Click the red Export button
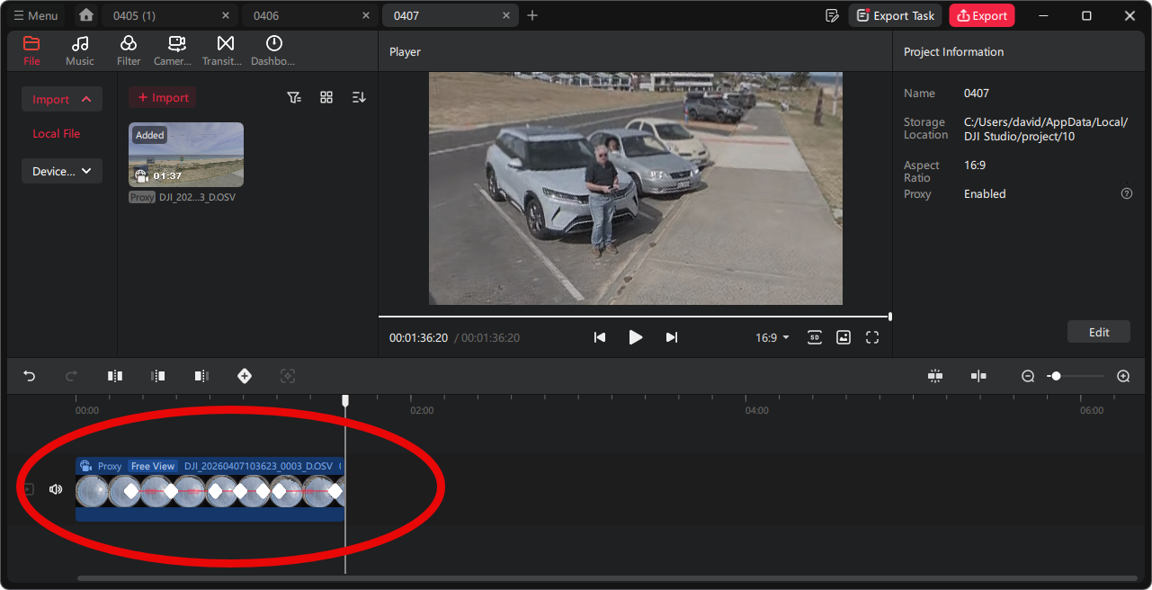Viewport: 1152px width, 590px height. [x=981, y=15]
